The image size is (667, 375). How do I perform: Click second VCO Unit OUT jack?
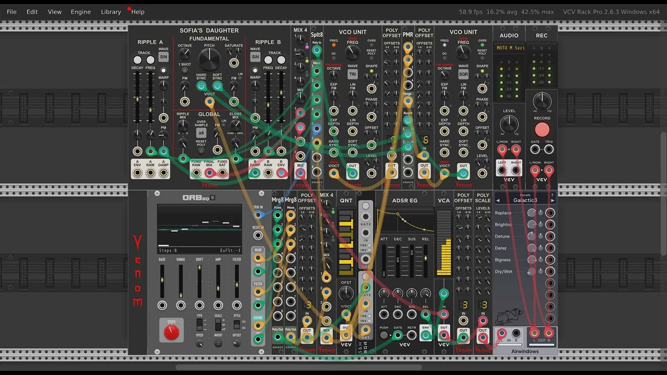coord(463,173)
